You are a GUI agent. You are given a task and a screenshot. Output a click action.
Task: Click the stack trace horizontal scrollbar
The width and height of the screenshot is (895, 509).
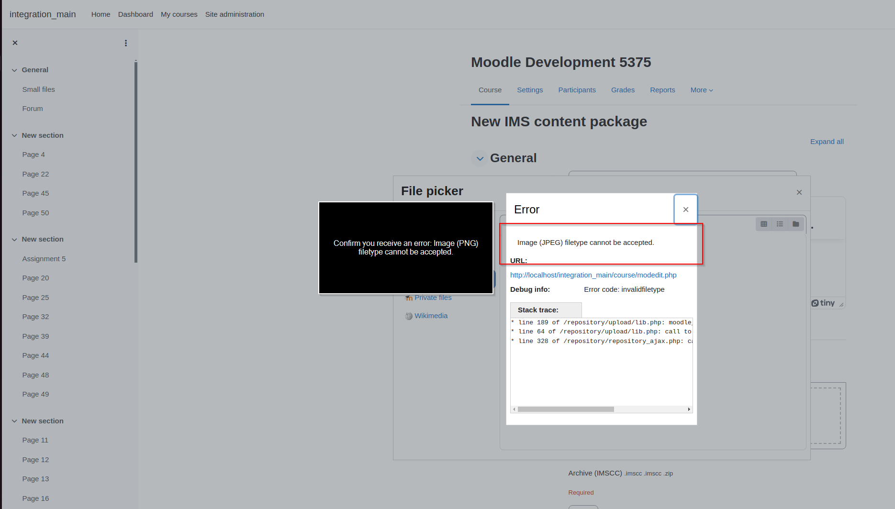pyautogui.click(x=566, y=409)
